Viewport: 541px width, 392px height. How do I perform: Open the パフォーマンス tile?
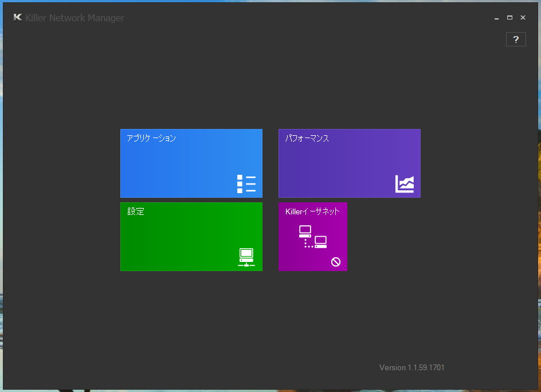tap(349, 163)
